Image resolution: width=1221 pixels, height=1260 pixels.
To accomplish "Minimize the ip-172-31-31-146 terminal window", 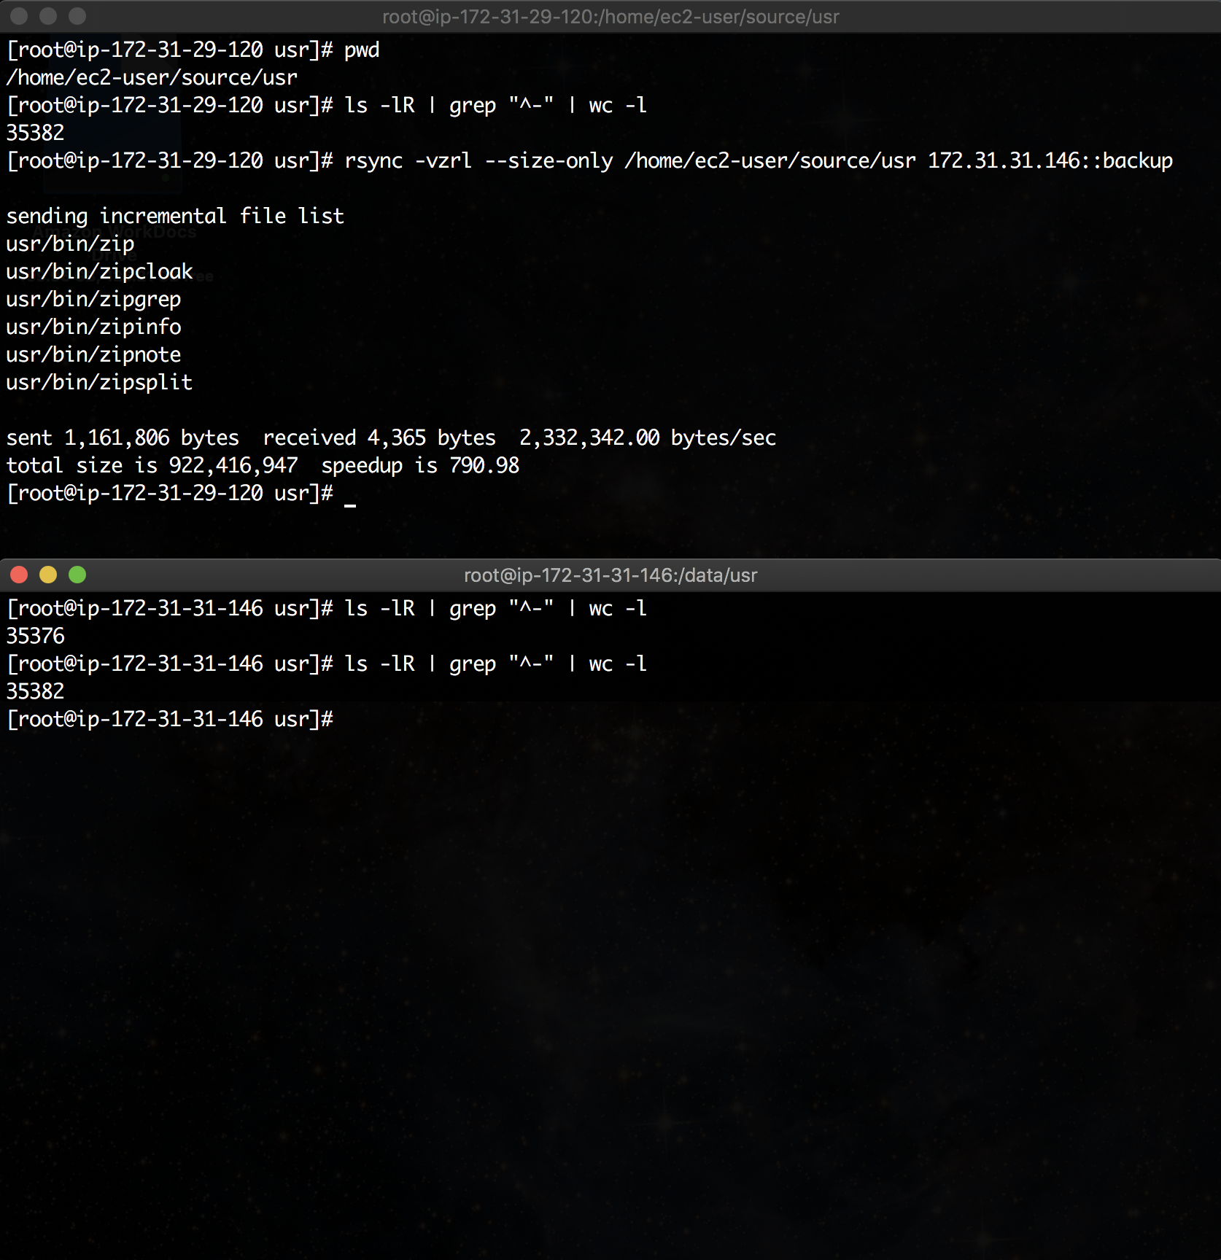I will 48,575.
